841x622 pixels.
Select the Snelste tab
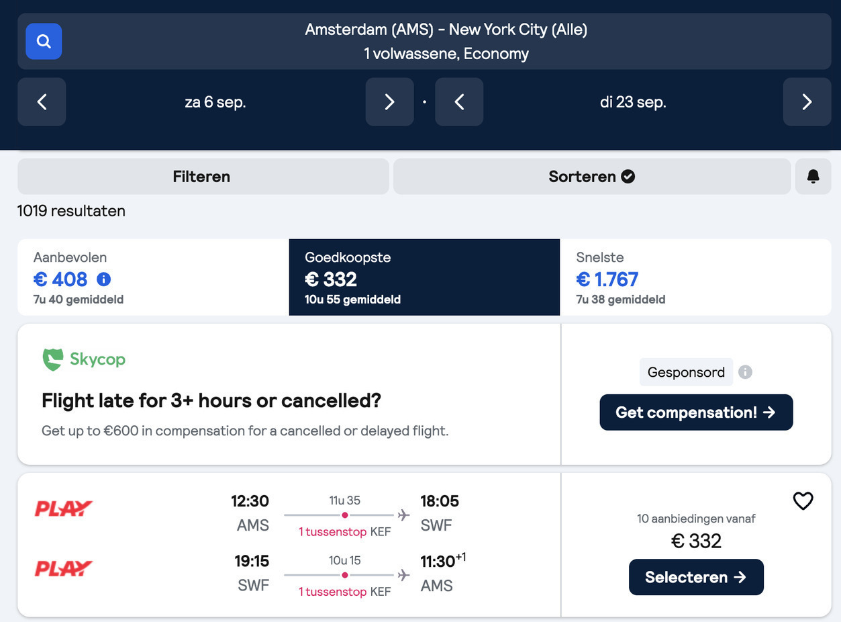[x=695, y=277]
